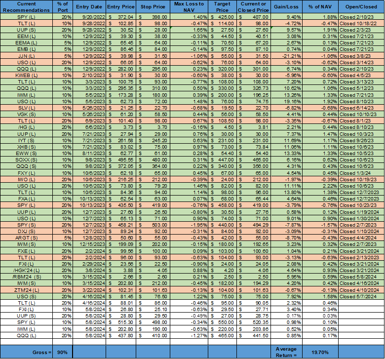Select the '/RBM'24 (S)' ticker cell

[x=26, y=277]
